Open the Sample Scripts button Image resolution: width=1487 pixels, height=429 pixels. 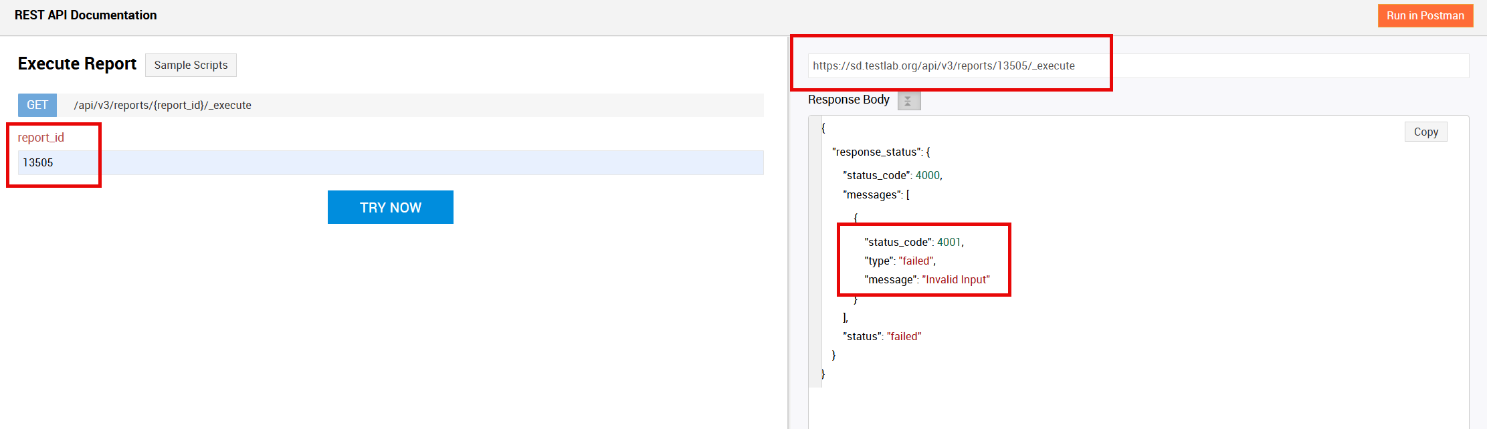(191, 65)
